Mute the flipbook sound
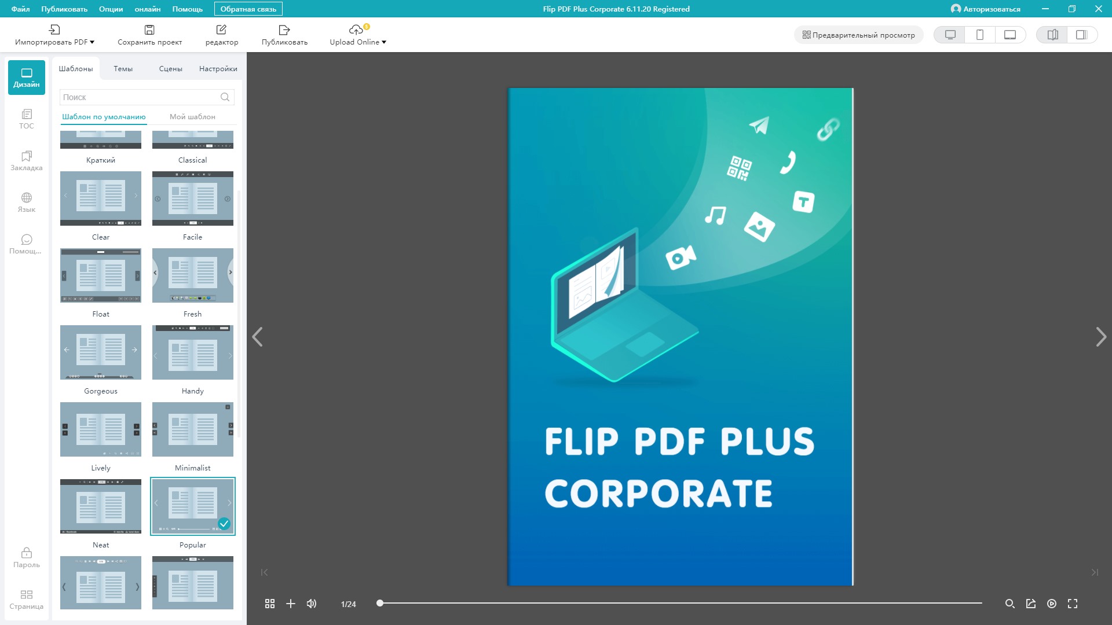 [312, 604]
